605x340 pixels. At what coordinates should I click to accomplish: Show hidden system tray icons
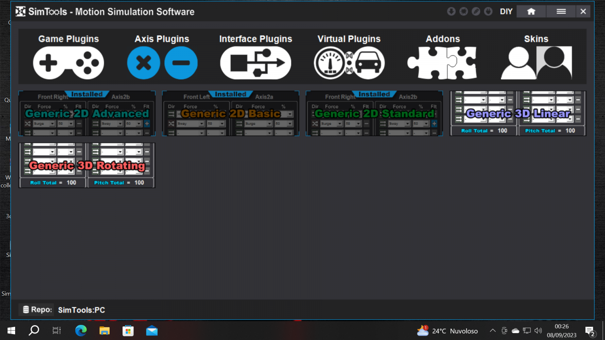point(493,331)
